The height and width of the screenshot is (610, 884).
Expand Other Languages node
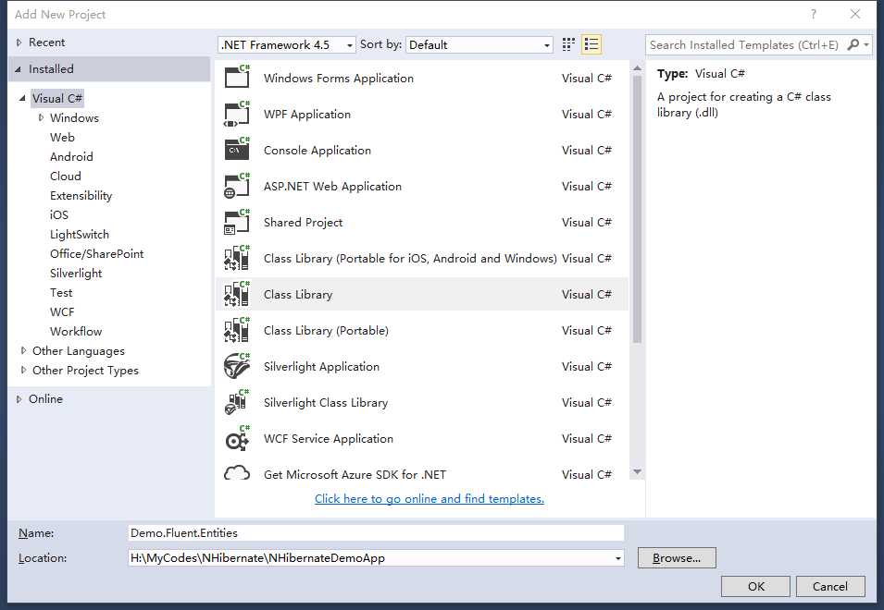pyautogui.click(x=23, y=350)
